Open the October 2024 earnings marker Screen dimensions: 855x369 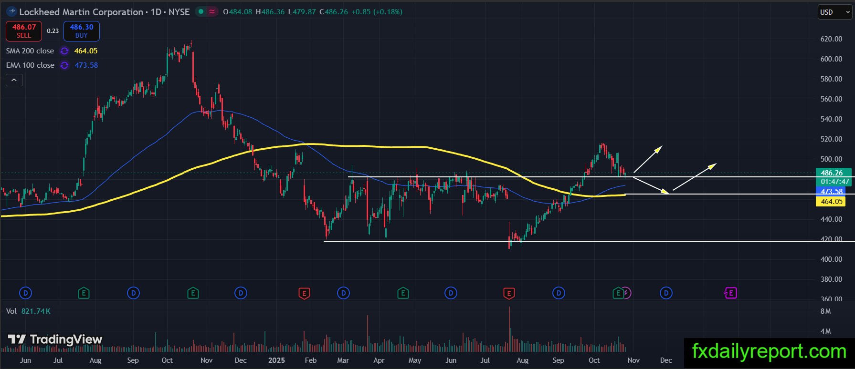click(193, 293)
